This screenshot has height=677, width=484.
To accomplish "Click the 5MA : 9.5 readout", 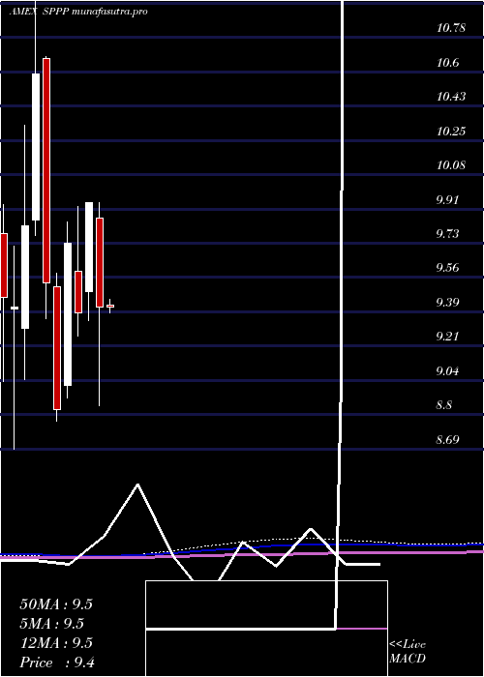I will point(52,624).
